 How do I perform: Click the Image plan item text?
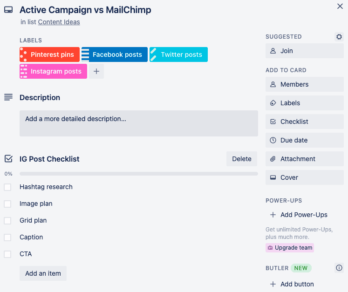[x=36, y=204]
